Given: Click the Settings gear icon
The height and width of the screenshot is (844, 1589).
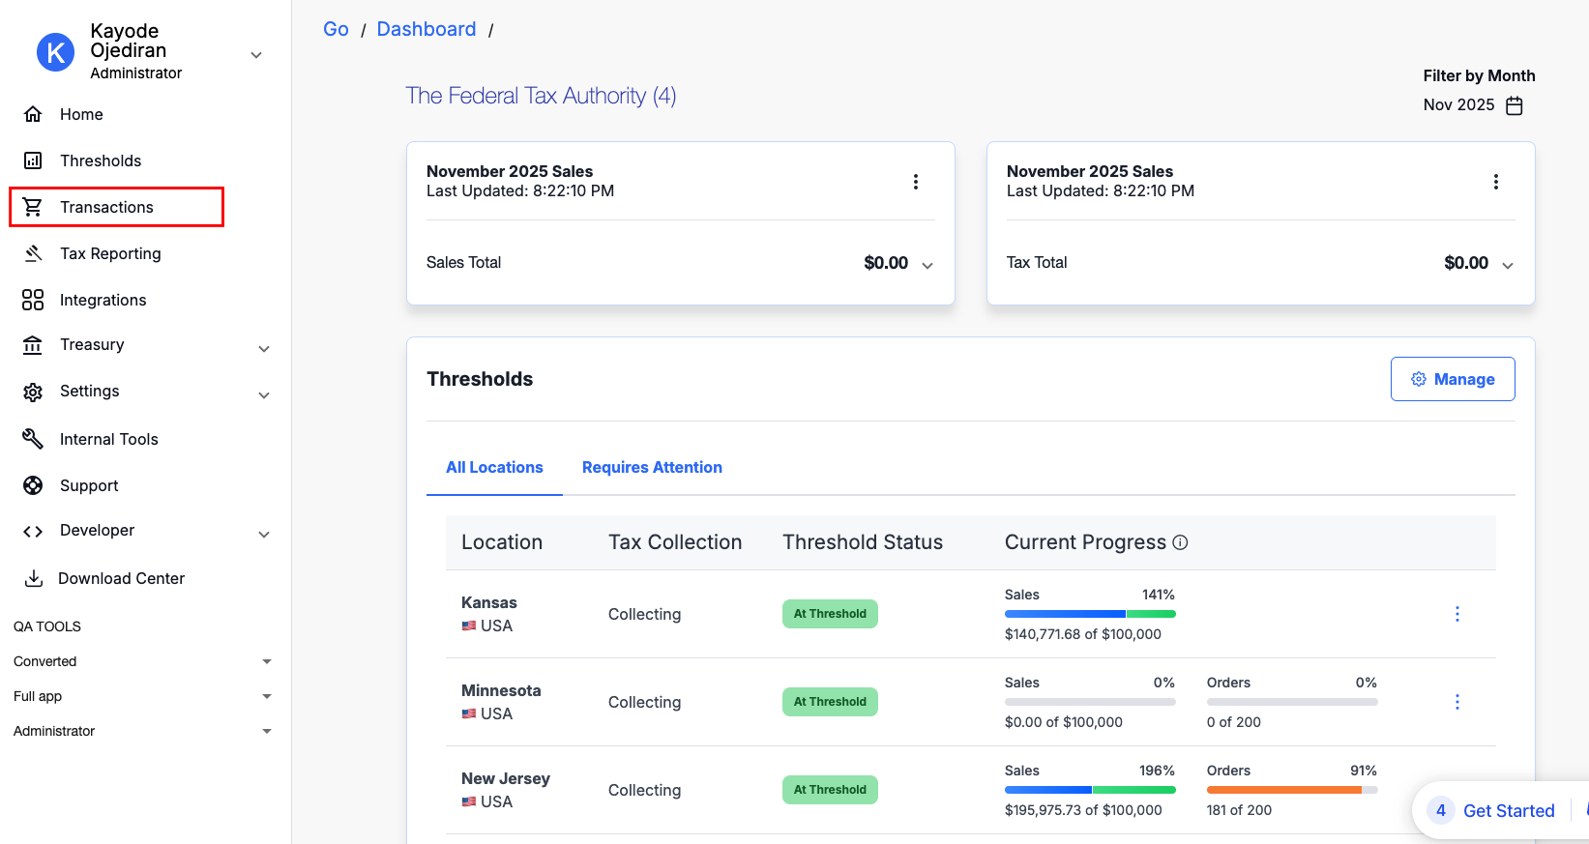Looking at the screenshot, I should 33,392.
